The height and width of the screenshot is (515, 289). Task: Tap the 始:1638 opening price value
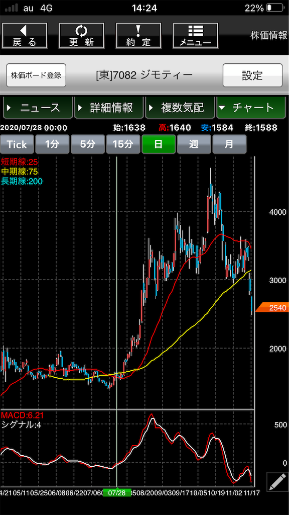click(129, 127)
